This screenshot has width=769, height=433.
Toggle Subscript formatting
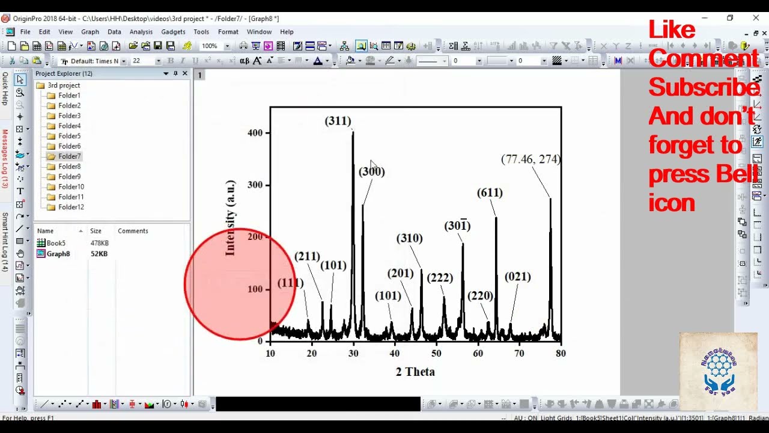pos(220,61)
